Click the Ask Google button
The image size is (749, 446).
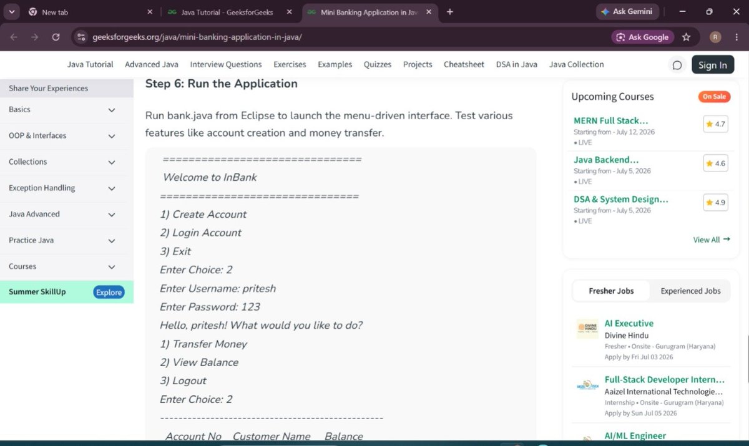pos(642,37)
